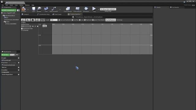Open Class Settings from toolbar
Image resolution: width=196 pixels, height=110 pixels.
[x=68, y=9]
